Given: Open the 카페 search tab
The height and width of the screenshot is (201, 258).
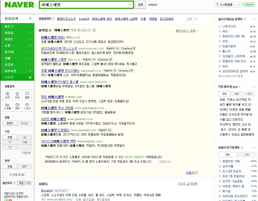Looking at the screenshot, I should 17,58.
